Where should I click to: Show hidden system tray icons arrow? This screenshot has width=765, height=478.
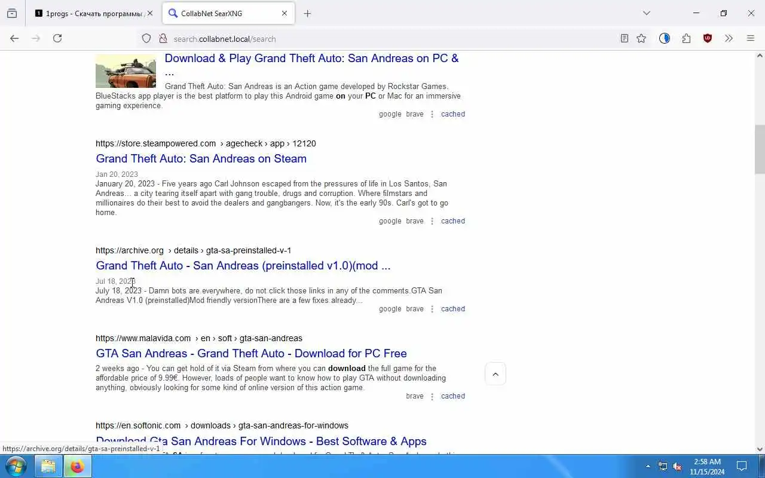point(648,466)
